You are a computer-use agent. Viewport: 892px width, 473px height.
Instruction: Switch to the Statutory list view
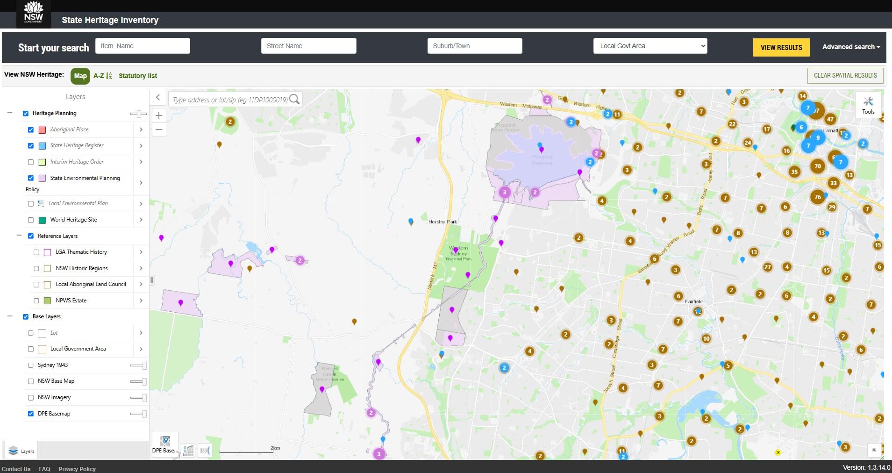(x=137, y=76)
